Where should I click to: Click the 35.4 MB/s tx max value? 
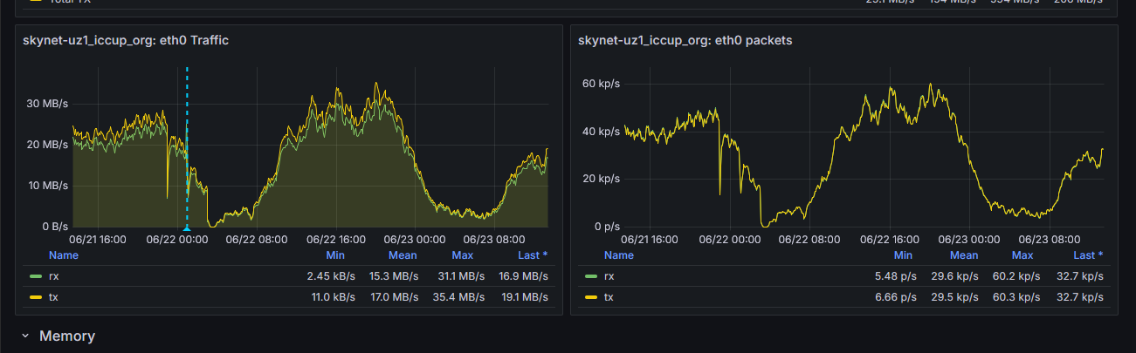(x=458, y=297)
